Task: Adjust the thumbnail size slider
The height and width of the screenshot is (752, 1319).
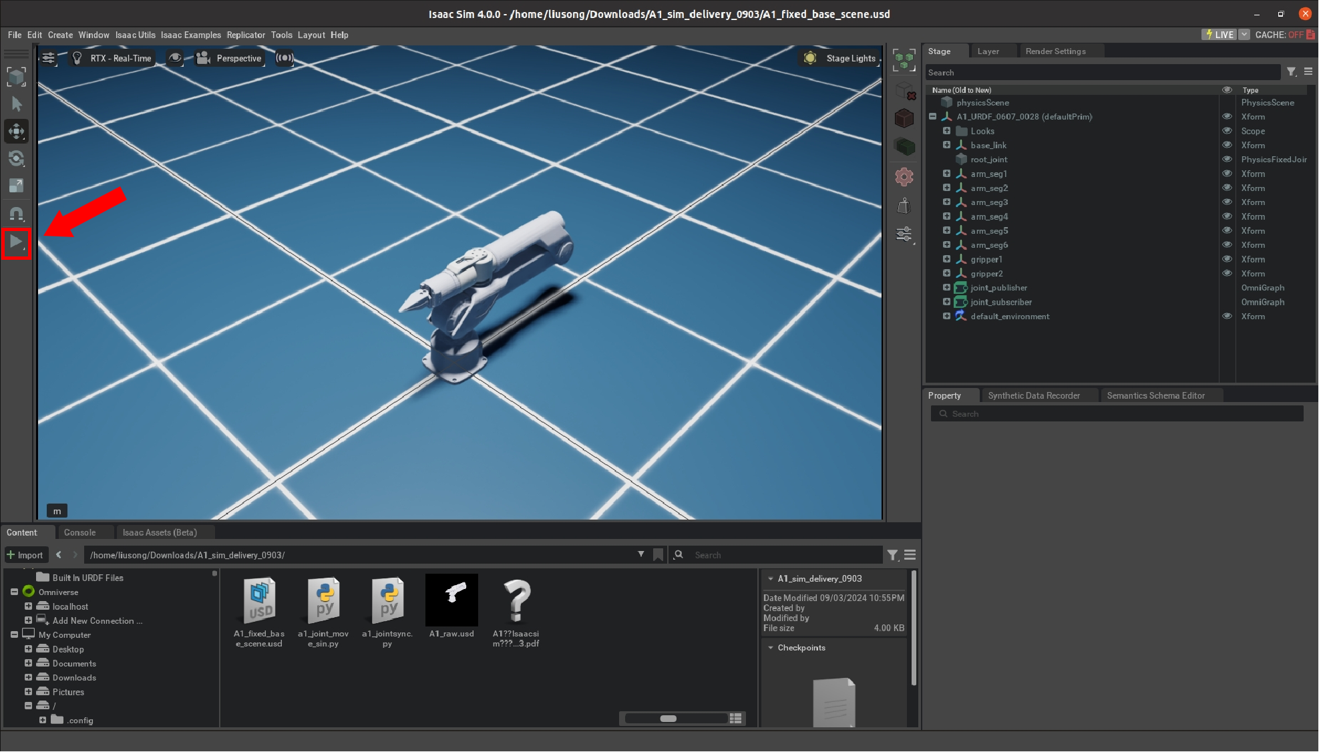Action: tap(669, 719)
